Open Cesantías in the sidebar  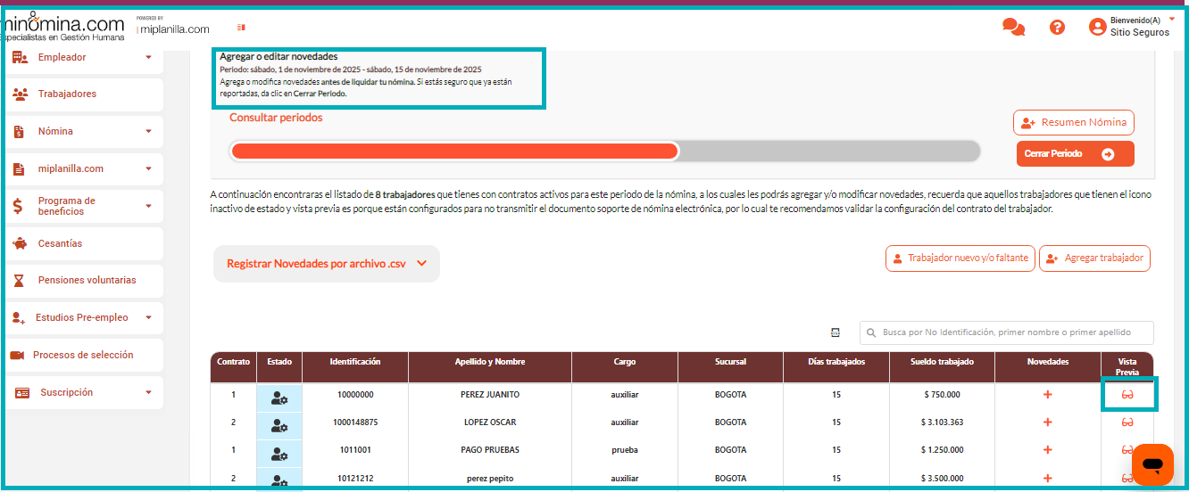point(60,244)
